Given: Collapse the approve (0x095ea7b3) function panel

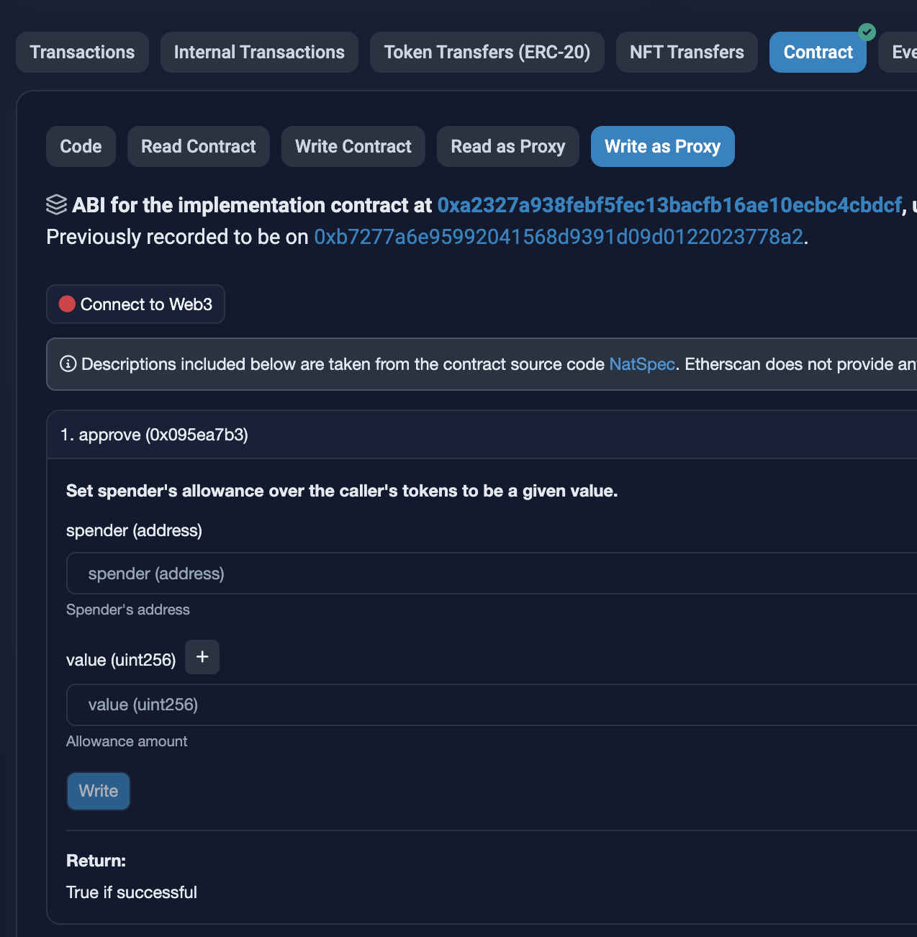Looking at the screenshot, I should (155, 435).
